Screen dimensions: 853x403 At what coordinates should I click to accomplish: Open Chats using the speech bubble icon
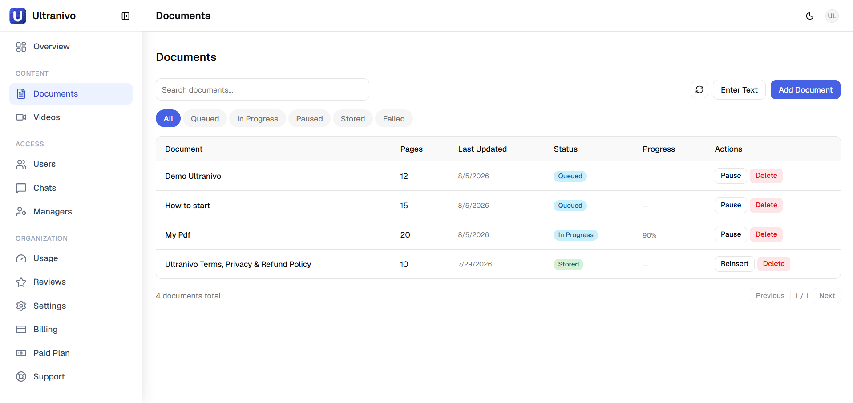pyautogui.click(x=21, y=188)
